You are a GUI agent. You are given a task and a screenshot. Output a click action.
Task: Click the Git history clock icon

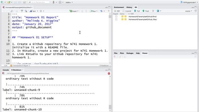(153, 11)
